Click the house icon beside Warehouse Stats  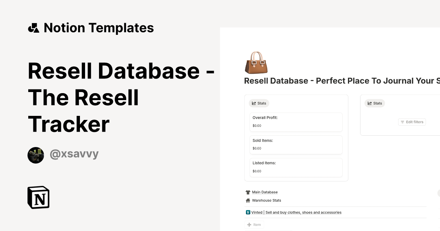click(x=248, y=201)
